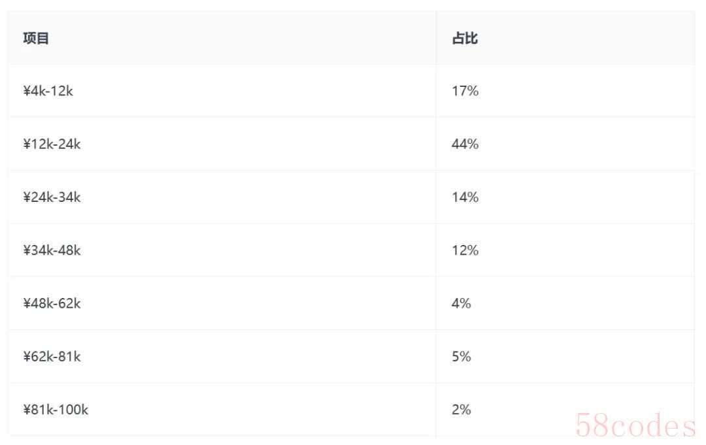The height and width of the screenshot is (445, 706).
Task: Click the 14% percentage cell
Action: coord(465,197)
